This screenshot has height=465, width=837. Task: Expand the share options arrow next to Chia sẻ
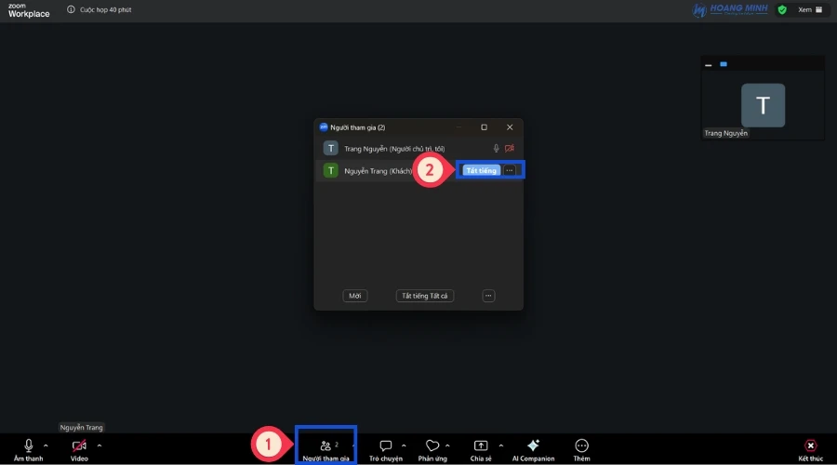501,445
